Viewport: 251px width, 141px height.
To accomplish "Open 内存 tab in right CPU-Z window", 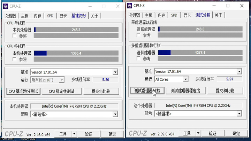I will [161, 15].
